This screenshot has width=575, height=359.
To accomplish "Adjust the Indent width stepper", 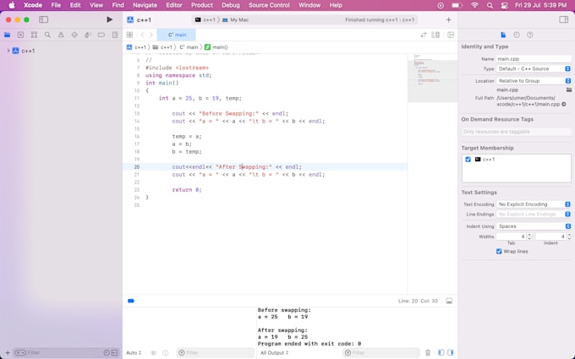I will point(569,237).
